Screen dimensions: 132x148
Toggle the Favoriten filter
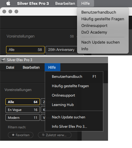(21, 135)
